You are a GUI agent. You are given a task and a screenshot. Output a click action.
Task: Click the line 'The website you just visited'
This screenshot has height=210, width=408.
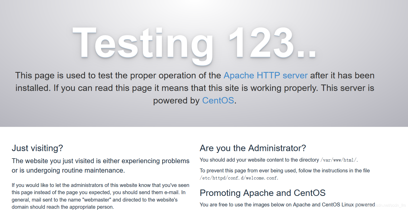[101, 161]
